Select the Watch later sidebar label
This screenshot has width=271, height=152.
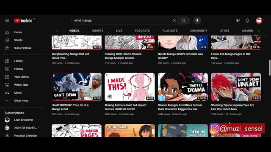21,85
